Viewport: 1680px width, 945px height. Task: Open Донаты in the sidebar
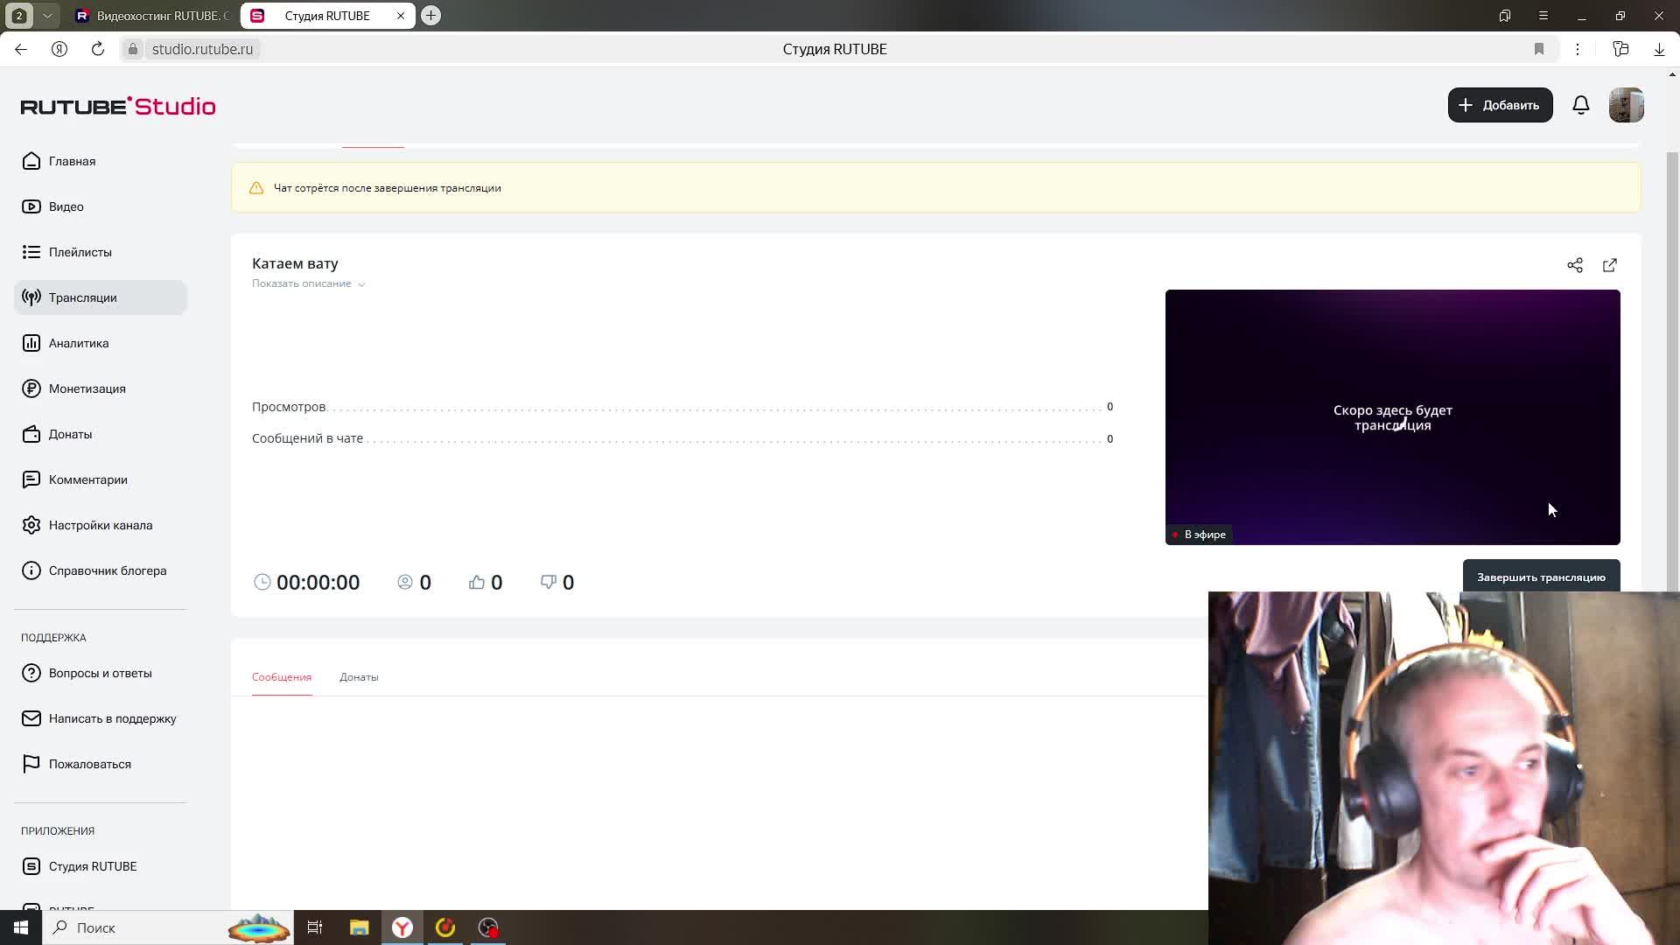70,434
